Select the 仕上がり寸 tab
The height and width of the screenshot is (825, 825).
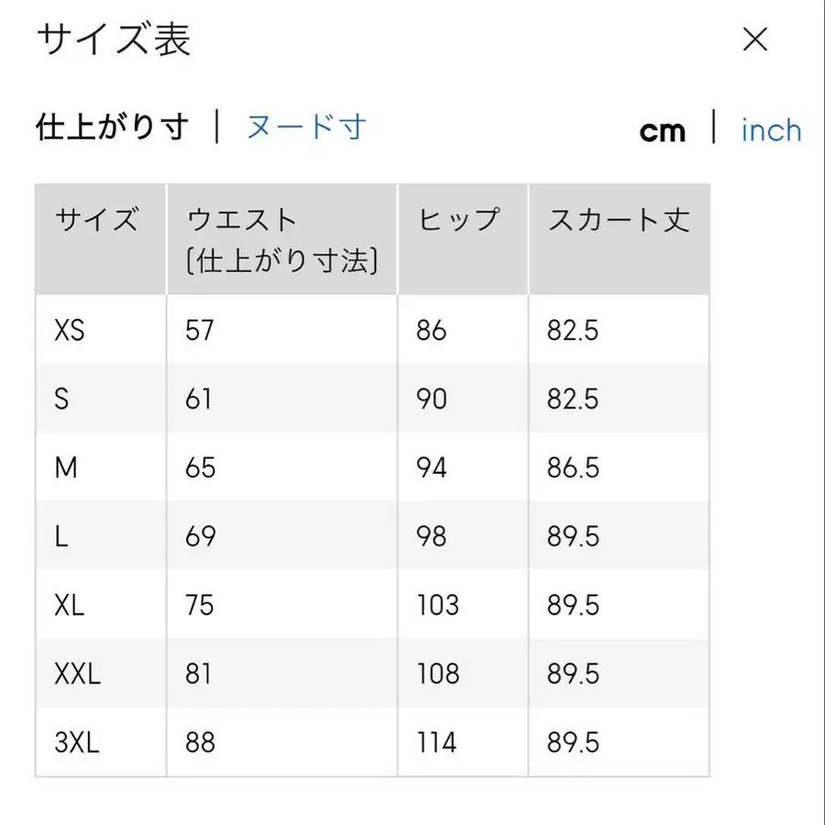[x=110, y=128]
